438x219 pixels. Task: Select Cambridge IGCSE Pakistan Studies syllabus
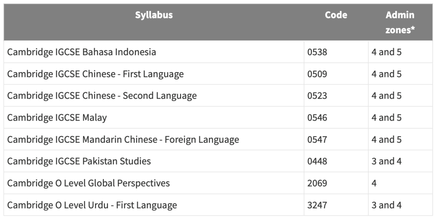point(79,161)
